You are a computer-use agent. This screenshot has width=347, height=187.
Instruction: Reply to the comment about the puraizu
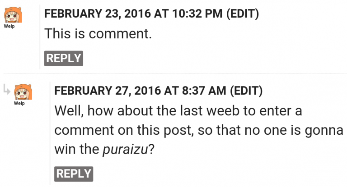(x=74, y=174)
